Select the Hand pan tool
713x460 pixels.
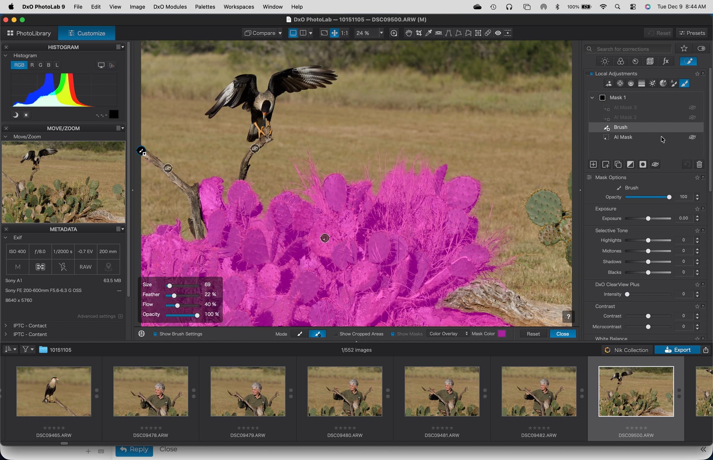click(x=408, y=33)
